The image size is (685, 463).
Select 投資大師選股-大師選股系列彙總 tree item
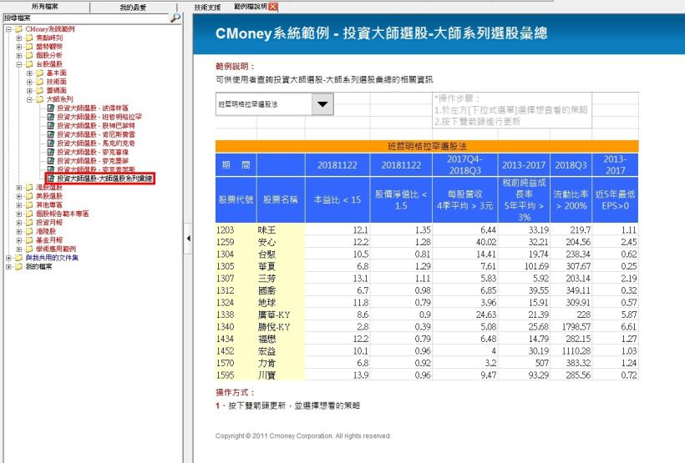click(105, 179)
